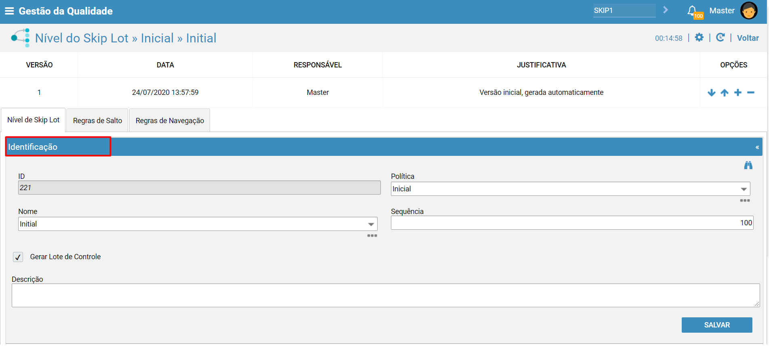The width and height of the screenshot is (775, 346).
Task: Expand the Nome dropdown
Action: (x=371, y=224)
